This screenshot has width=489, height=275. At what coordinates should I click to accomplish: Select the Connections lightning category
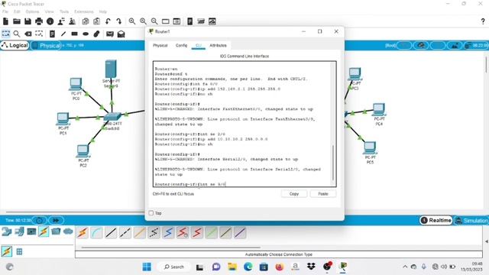(x=44, y=231)
